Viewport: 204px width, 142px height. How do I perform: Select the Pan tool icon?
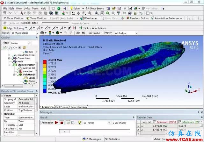pyautogui.click(x=79, y=13)
